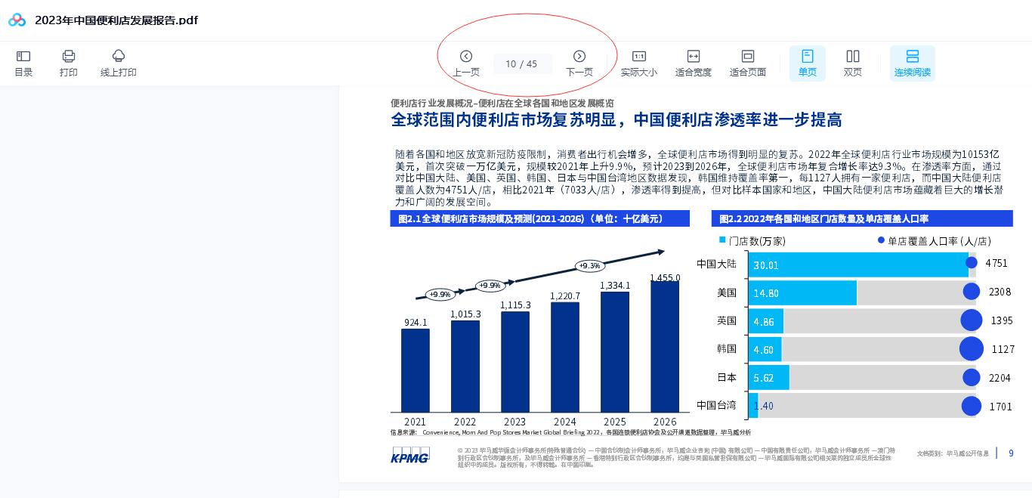The height and width of the screenshot is (498, 1032).
Task: Toggle 连续阅读 continuous reading mode
Action: (913, 63)
